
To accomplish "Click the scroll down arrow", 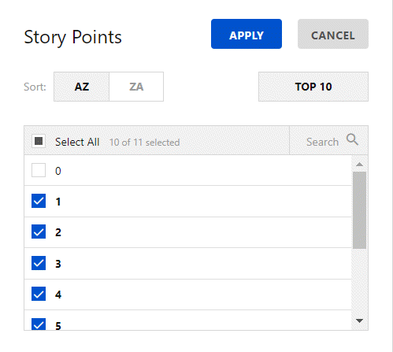I will pos(359,321).
